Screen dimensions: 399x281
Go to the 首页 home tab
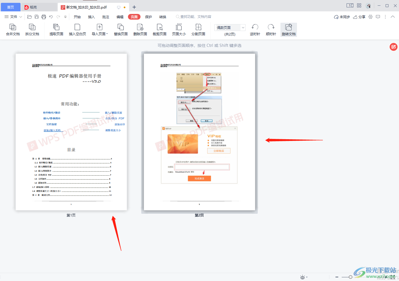(x=11, y=7)
